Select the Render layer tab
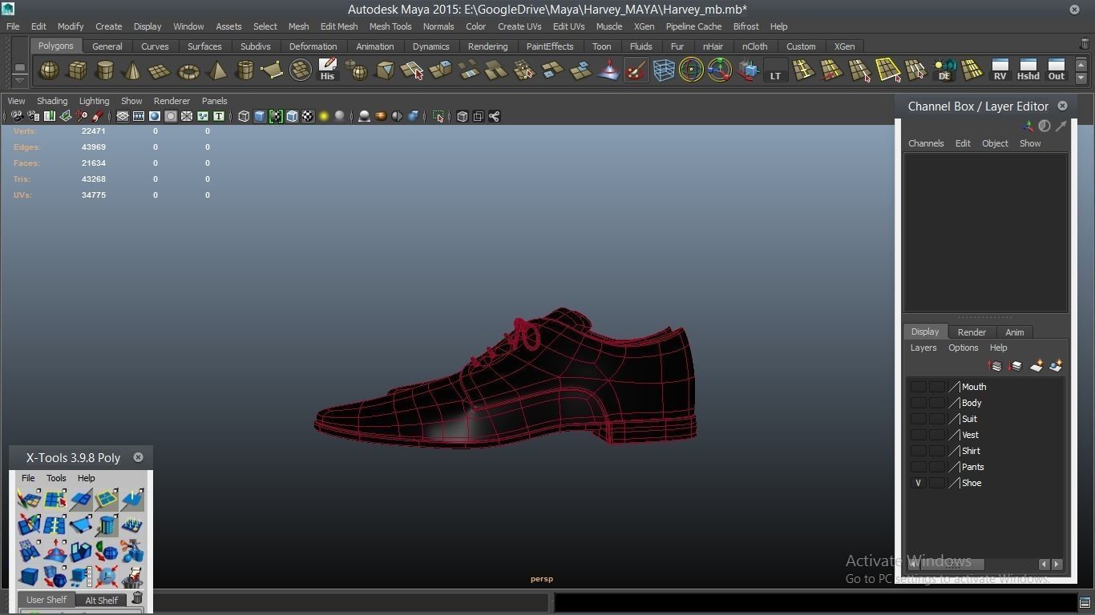 click(x=972, y=332)
